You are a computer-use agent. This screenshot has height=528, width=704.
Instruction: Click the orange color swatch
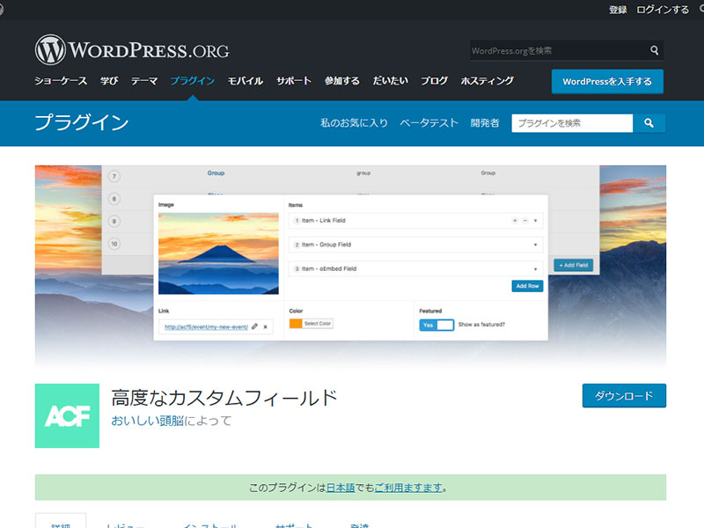tap(296, 324)
